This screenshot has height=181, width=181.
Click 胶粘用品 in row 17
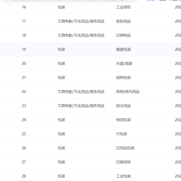click(x=123, y=21)
